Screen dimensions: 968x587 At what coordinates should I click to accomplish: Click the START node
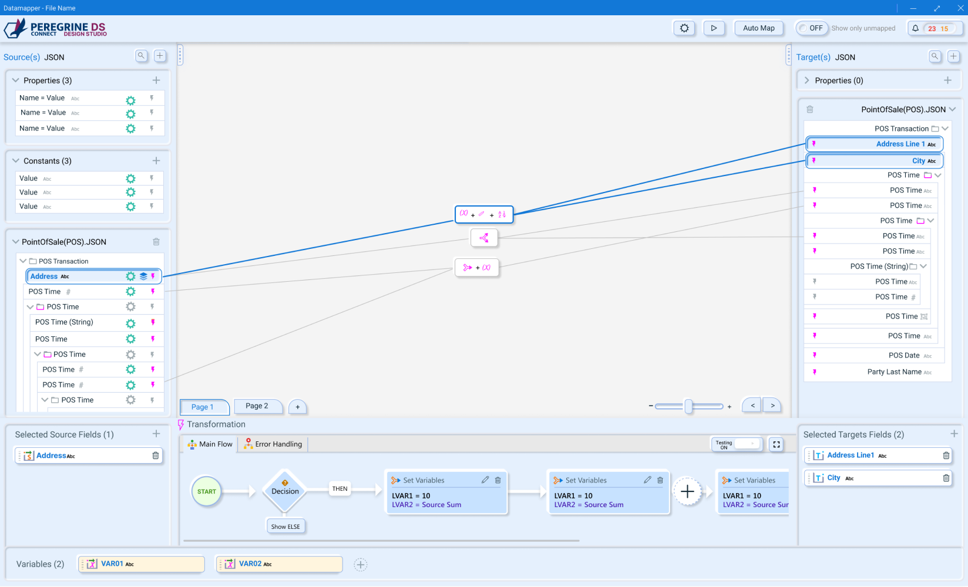(207, 492)
